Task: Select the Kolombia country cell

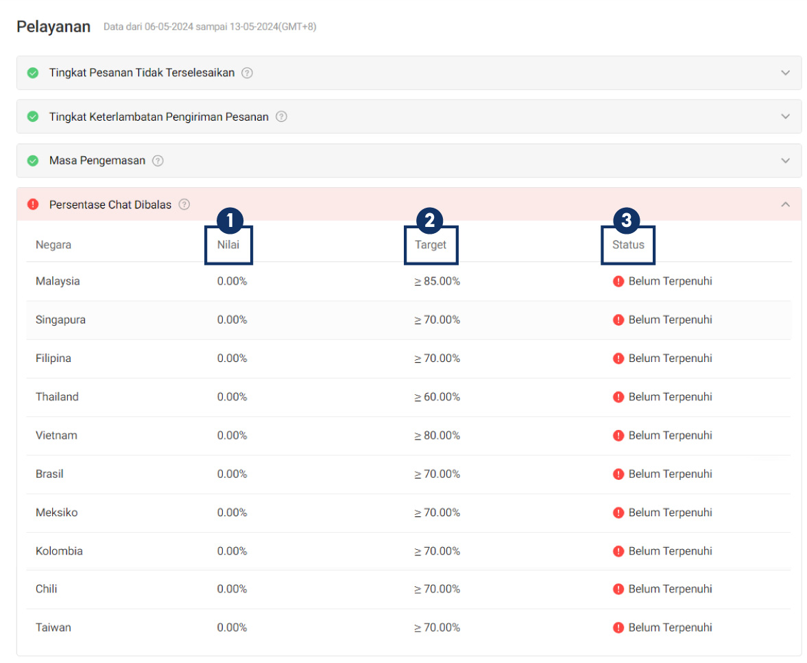Action: pos(59,551)
